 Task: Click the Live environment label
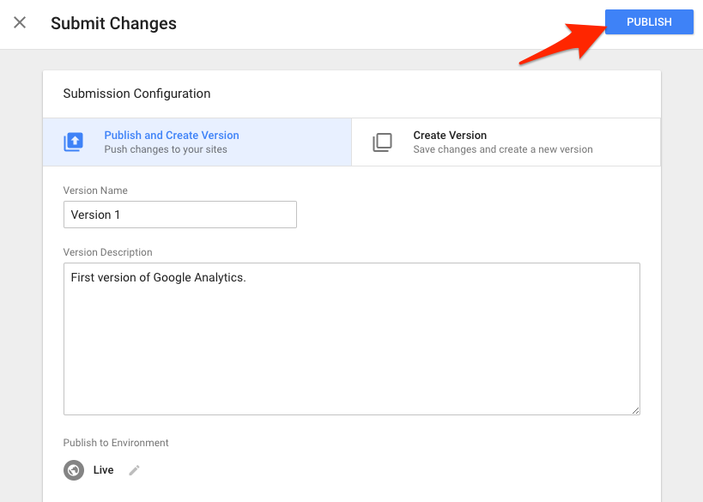103,469
